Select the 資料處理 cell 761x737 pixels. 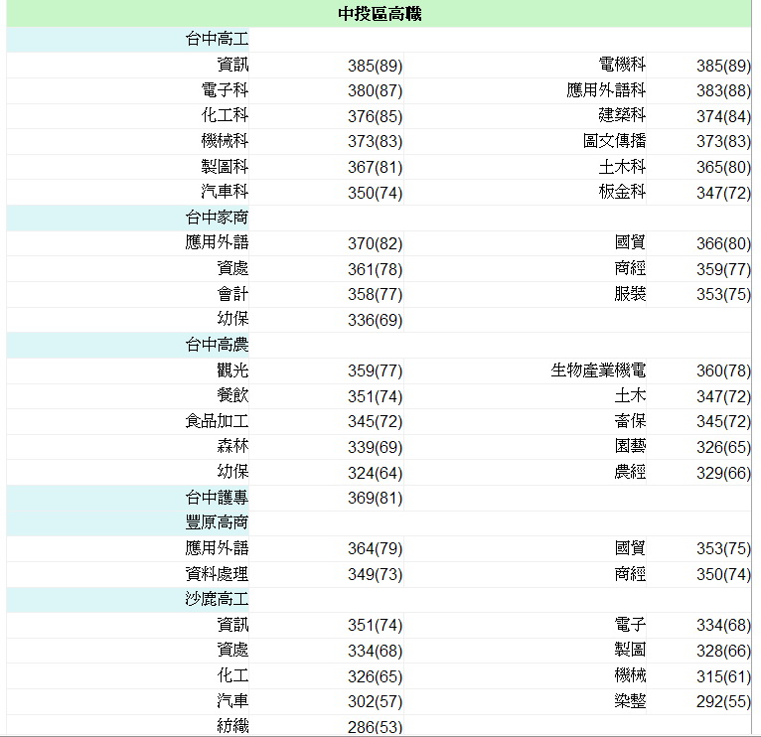pyautogui.click(x=217, y=573)
